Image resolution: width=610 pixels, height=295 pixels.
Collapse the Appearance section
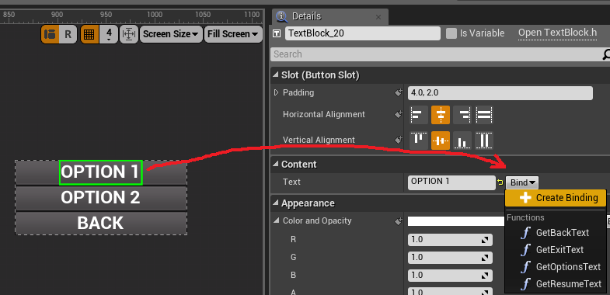(x=275, y=203)
